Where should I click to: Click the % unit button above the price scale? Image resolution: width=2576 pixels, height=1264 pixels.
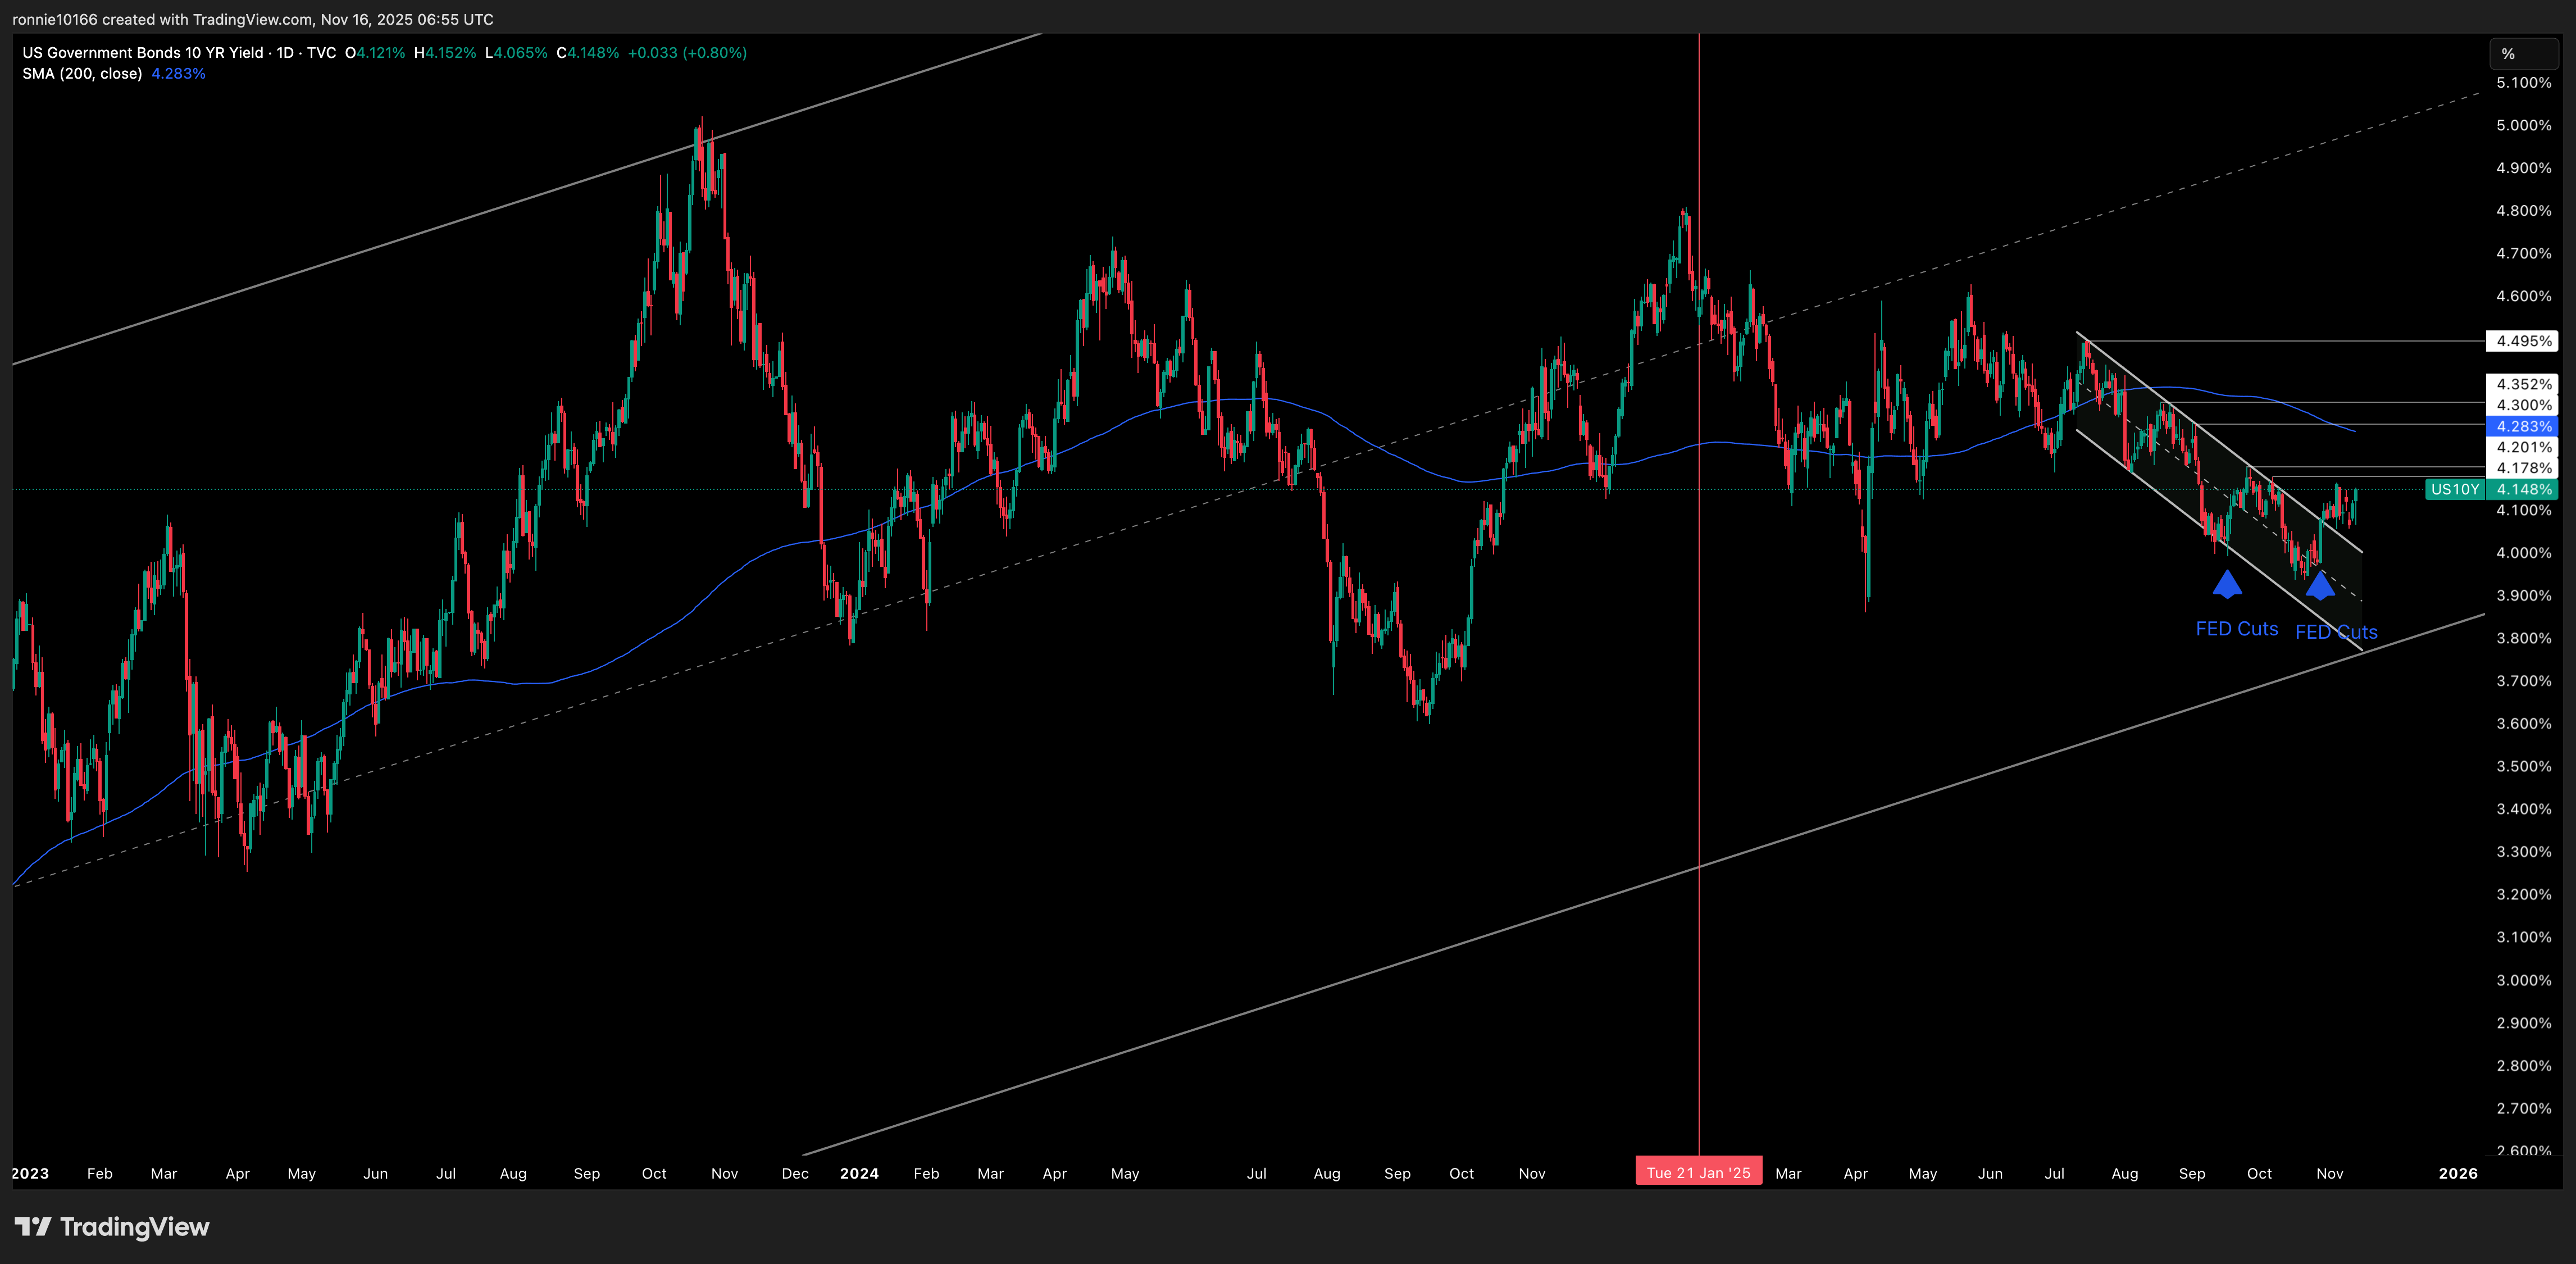click(x=2523, y=55)
